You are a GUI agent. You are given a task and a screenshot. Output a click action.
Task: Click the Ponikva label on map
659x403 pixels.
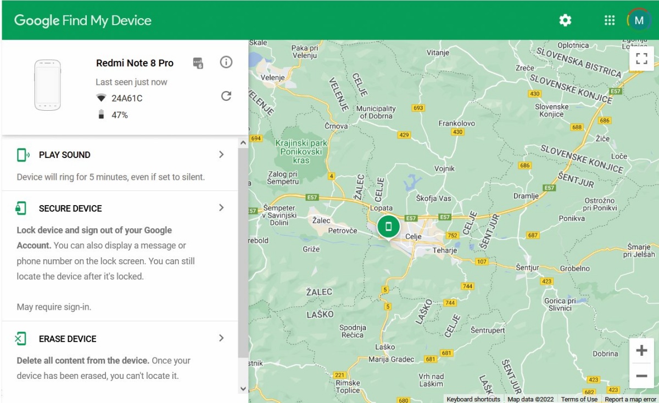click(x=572, y=218)
